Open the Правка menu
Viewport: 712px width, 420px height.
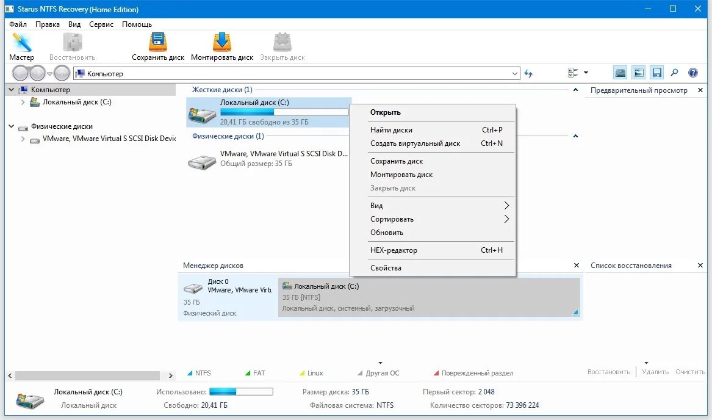point(48,24)
